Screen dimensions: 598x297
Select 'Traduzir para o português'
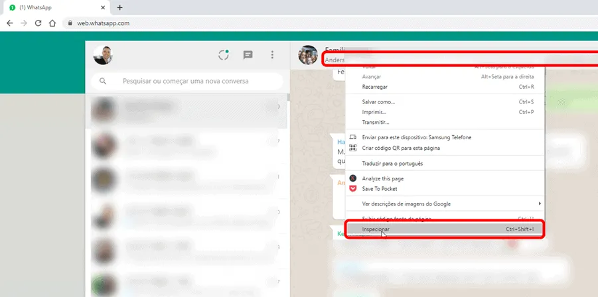(x=445, y=163)
